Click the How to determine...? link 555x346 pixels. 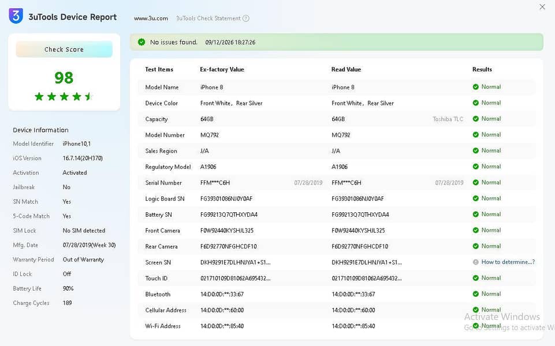pyautogui.click(x=508, y=262)
